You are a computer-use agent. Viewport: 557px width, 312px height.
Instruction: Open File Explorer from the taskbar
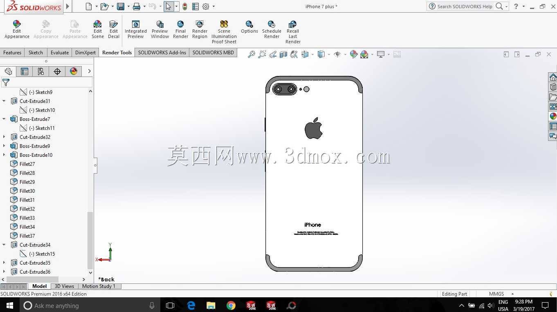[211, 305]
